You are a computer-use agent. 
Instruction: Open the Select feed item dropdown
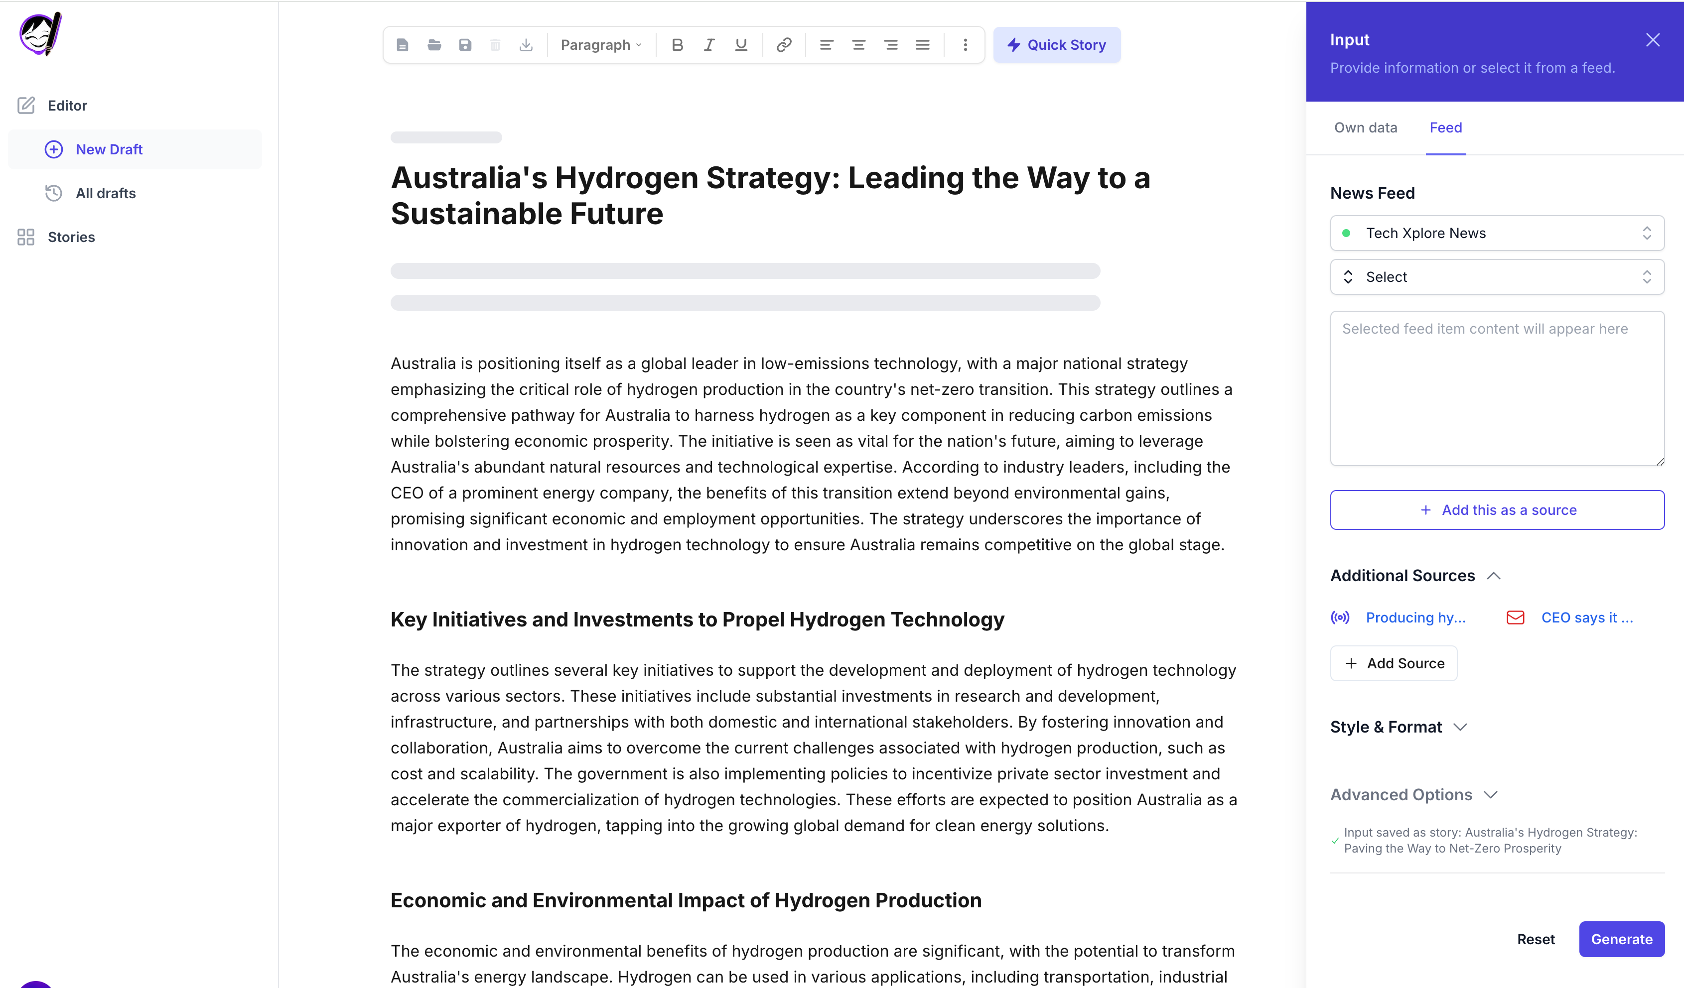[x=1497, y=276]
